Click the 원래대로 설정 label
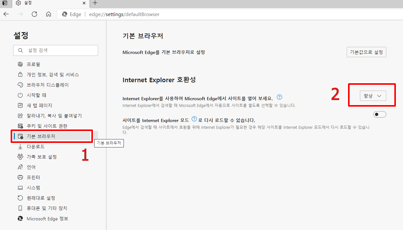The image size is (403, 230). click(x=41, y=198)
